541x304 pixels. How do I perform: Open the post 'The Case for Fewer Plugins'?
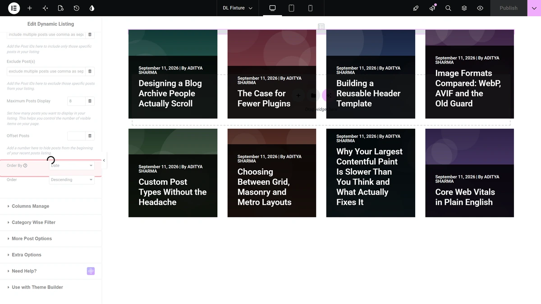point(264,99)
